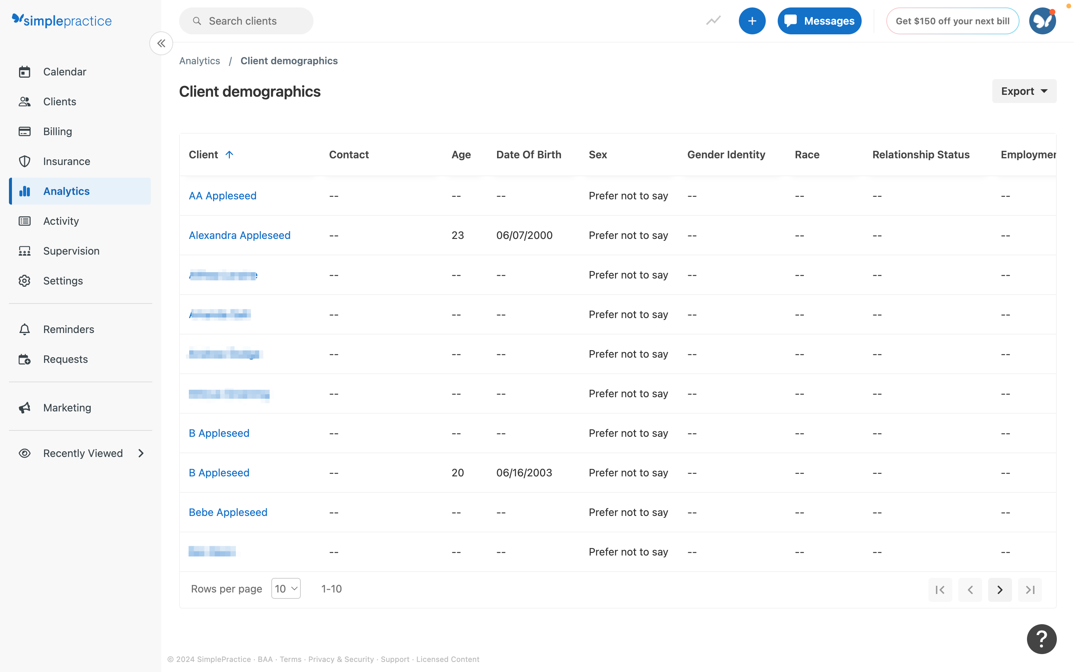This screenshot has width=1074, height=672.
Task: Click the analytics trend graph icon
Action: 714,21
